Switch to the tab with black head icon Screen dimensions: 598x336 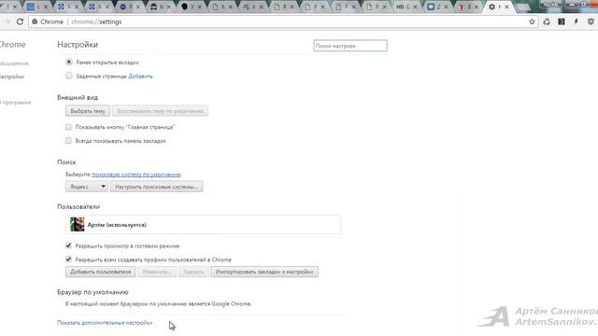191,7
